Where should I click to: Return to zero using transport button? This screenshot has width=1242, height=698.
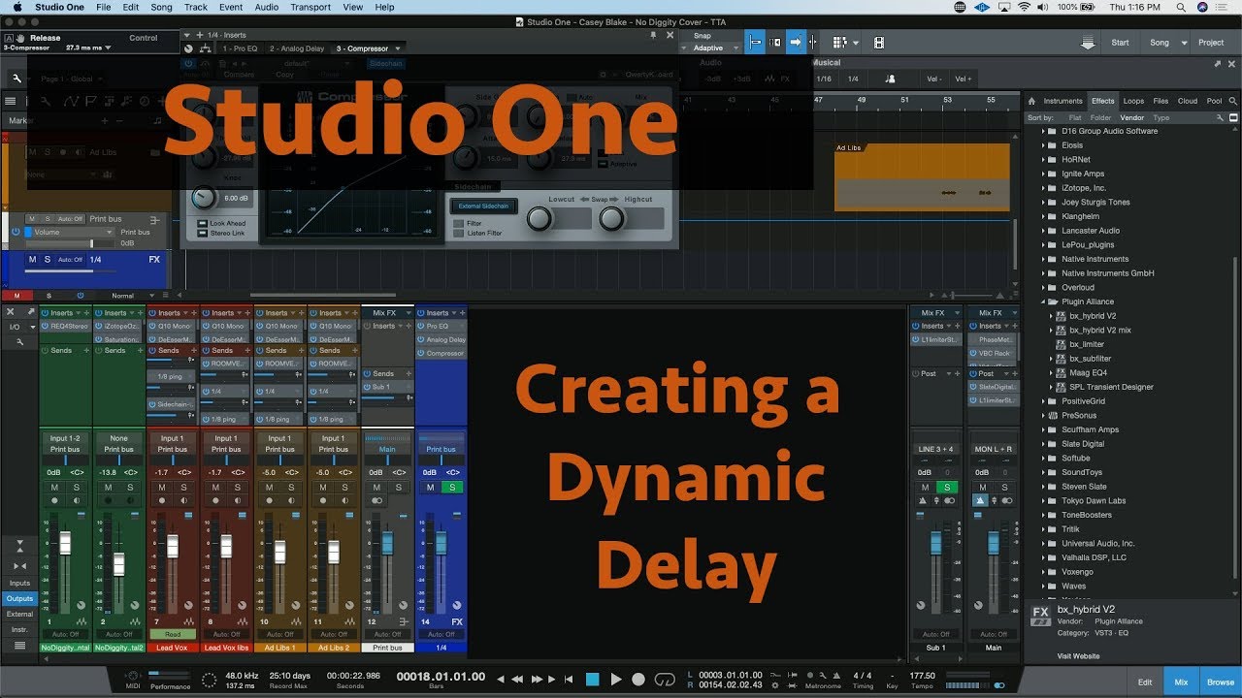[569, 680]
